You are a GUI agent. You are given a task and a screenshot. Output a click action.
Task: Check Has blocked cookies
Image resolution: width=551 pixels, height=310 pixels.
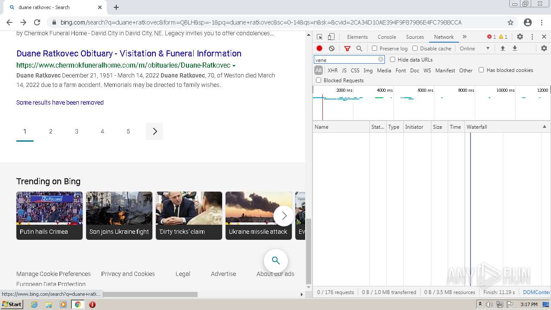[x=481, y=70]
